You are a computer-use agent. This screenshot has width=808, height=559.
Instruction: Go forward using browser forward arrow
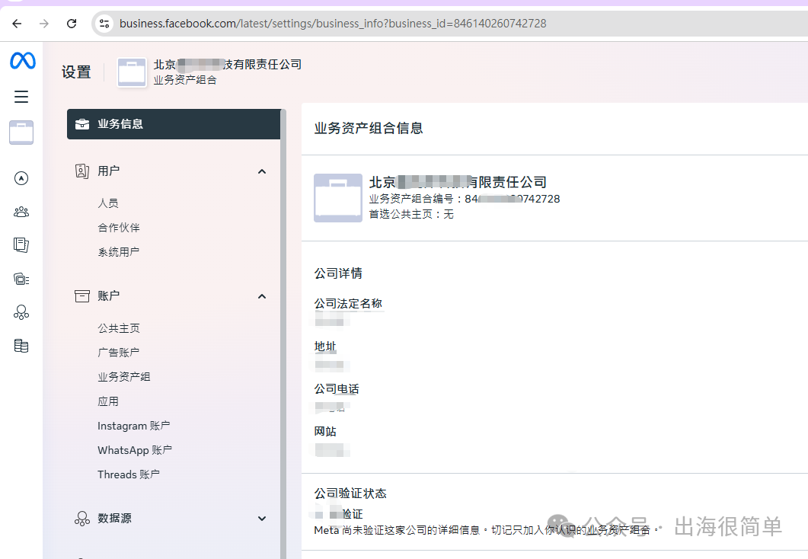pyautogui.click(x=44, y=23)
